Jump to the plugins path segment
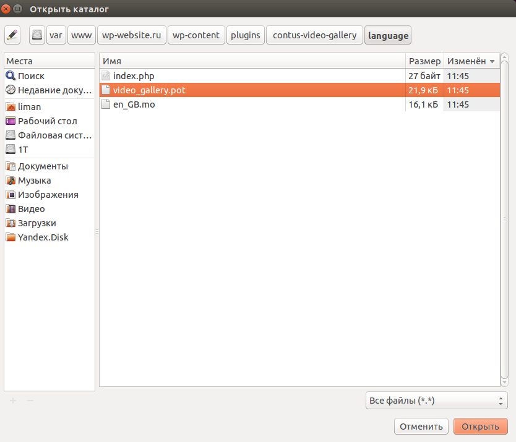516x442 pixels. [x=245, y=35]
